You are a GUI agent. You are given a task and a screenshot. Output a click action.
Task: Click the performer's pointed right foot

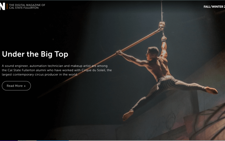coord(211,90)
